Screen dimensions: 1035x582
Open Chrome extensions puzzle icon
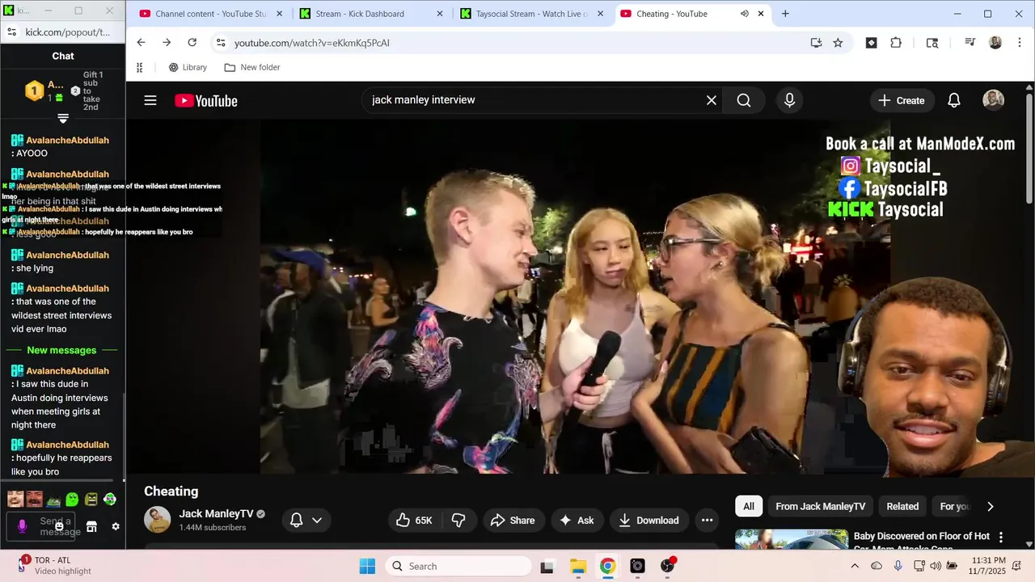896,43
